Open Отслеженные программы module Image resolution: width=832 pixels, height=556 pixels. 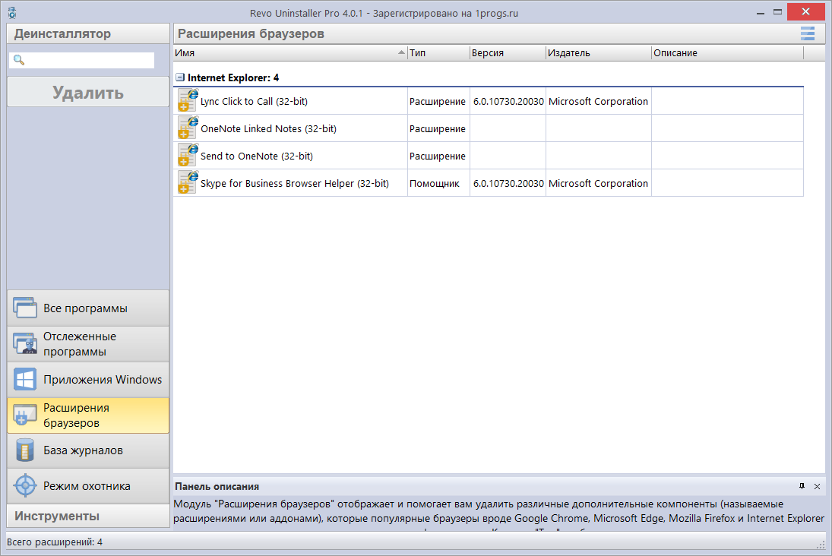[x=24, y=343]
